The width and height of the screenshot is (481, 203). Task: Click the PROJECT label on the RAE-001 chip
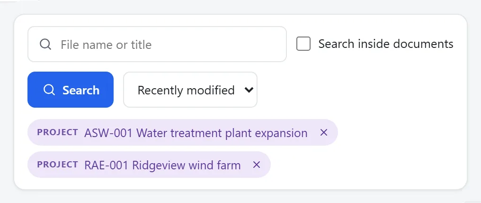pos(57,165)
